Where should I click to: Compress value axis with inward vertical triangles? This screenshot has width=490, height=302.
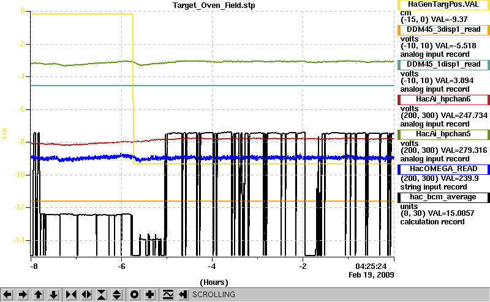102,295
